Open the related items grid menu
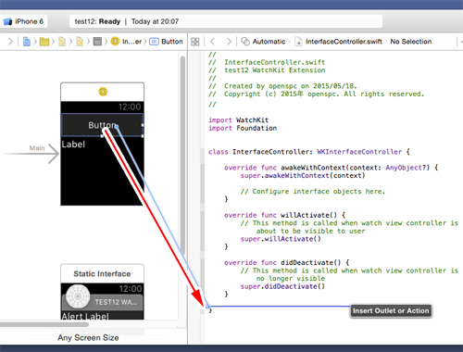Viewport: 463px width, 352px height. 195,42
